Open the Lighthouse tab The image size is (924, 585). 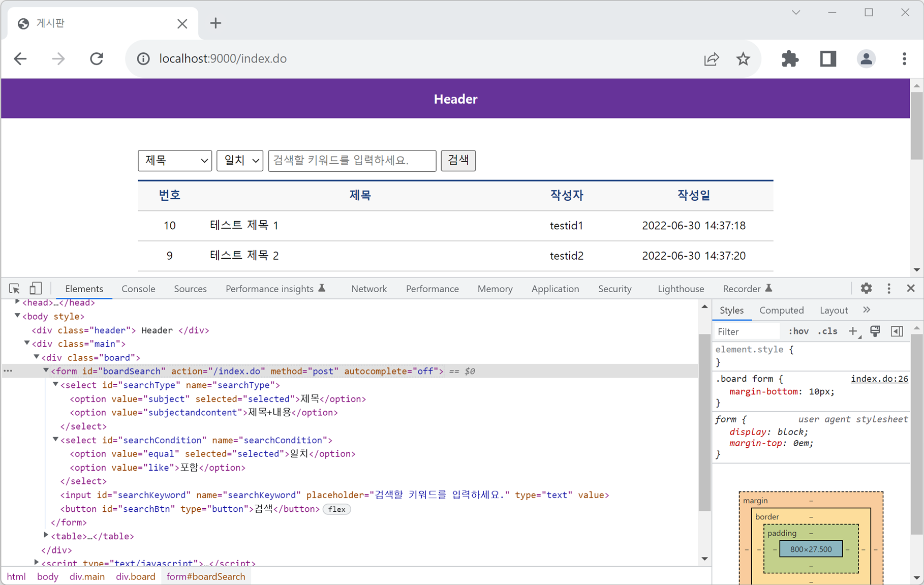681,289
